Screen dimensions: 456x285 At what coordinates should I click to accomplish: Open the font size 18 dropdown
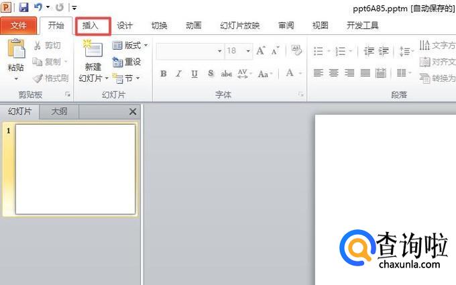click(248, 51)
